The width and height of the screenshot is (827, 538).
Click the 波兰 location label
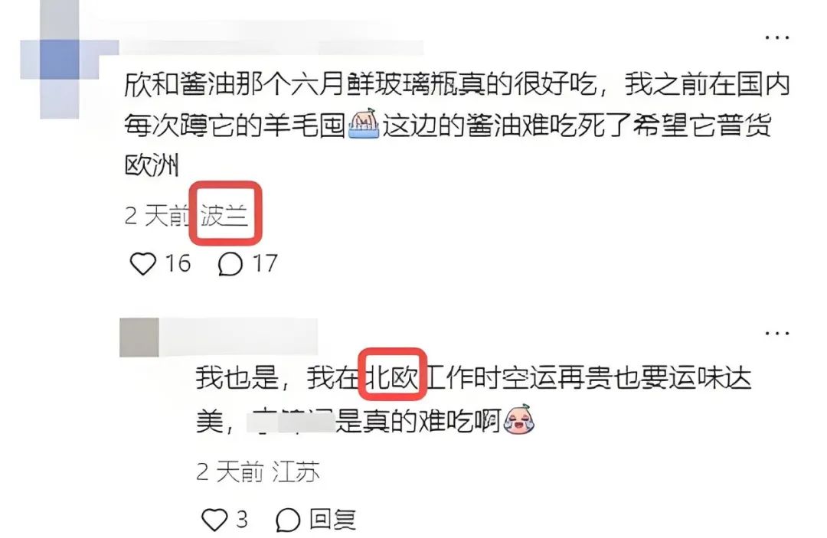pyautogui.click(x=224, y=215)
